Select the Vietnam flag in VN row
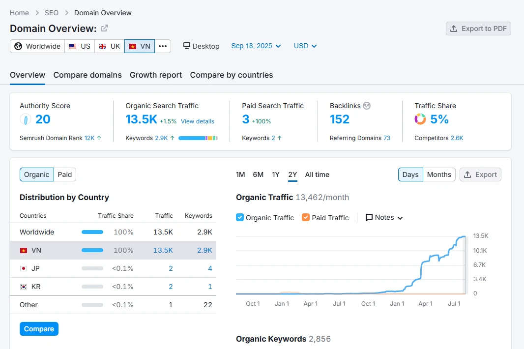The height and width of the screenshot is (349, 524). pyautogui.click(x=23, y=250)
